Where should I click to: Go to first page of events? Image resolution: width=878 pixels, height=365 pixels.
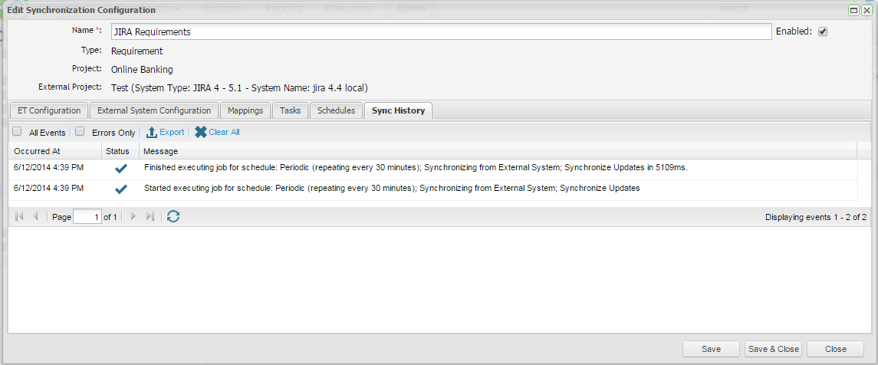(19, 217)
